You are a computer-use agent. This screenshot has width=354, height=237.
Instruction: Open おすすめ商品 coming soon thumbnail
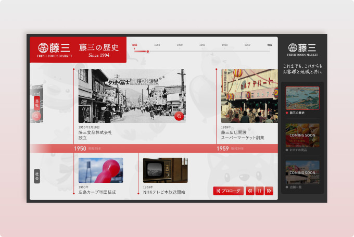302,135
